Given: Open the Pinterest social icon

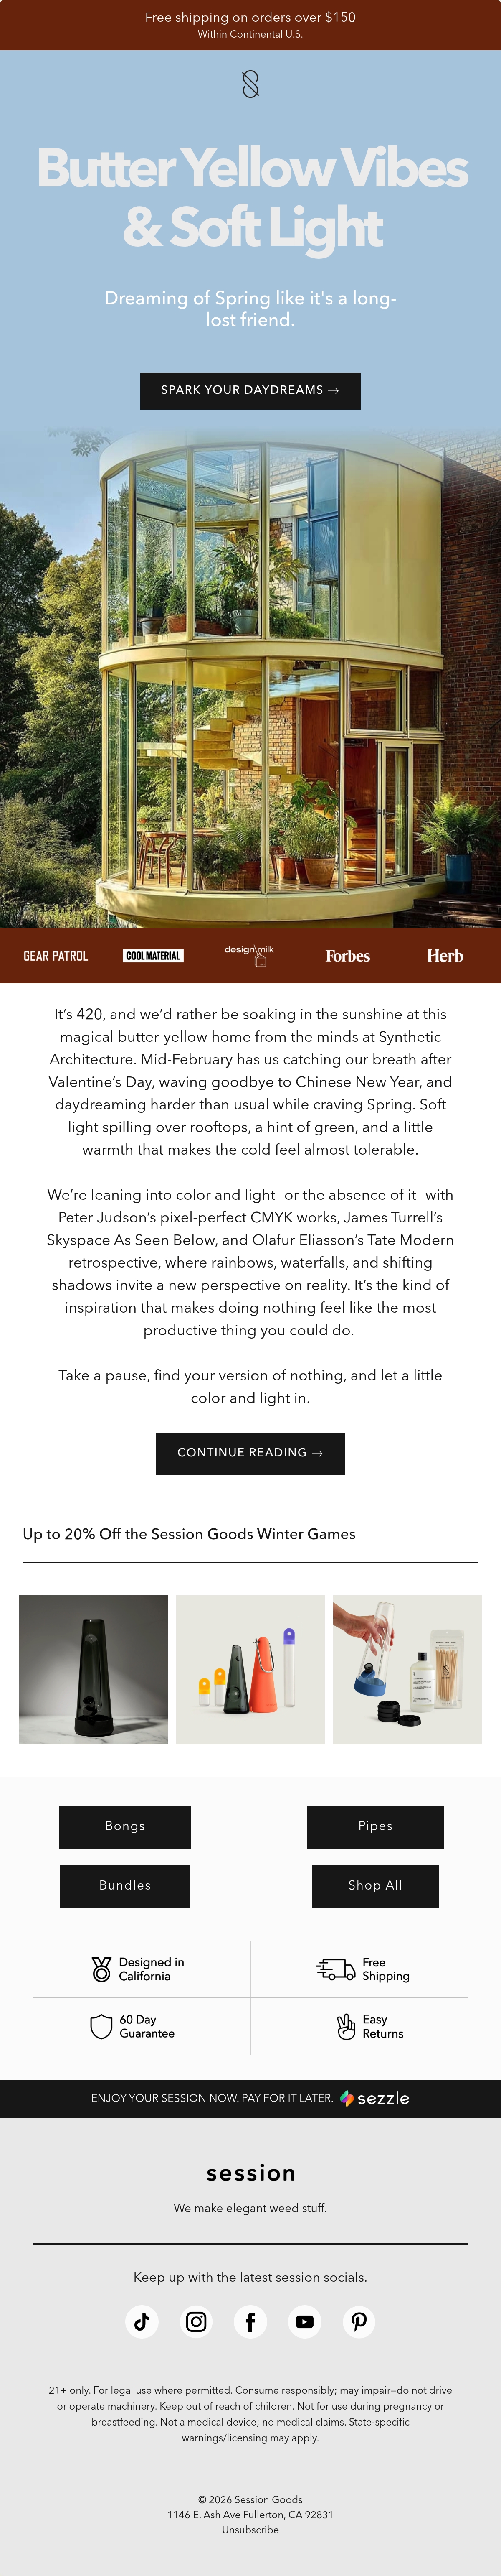Looking at the screenshot, I should point(359,2321).
